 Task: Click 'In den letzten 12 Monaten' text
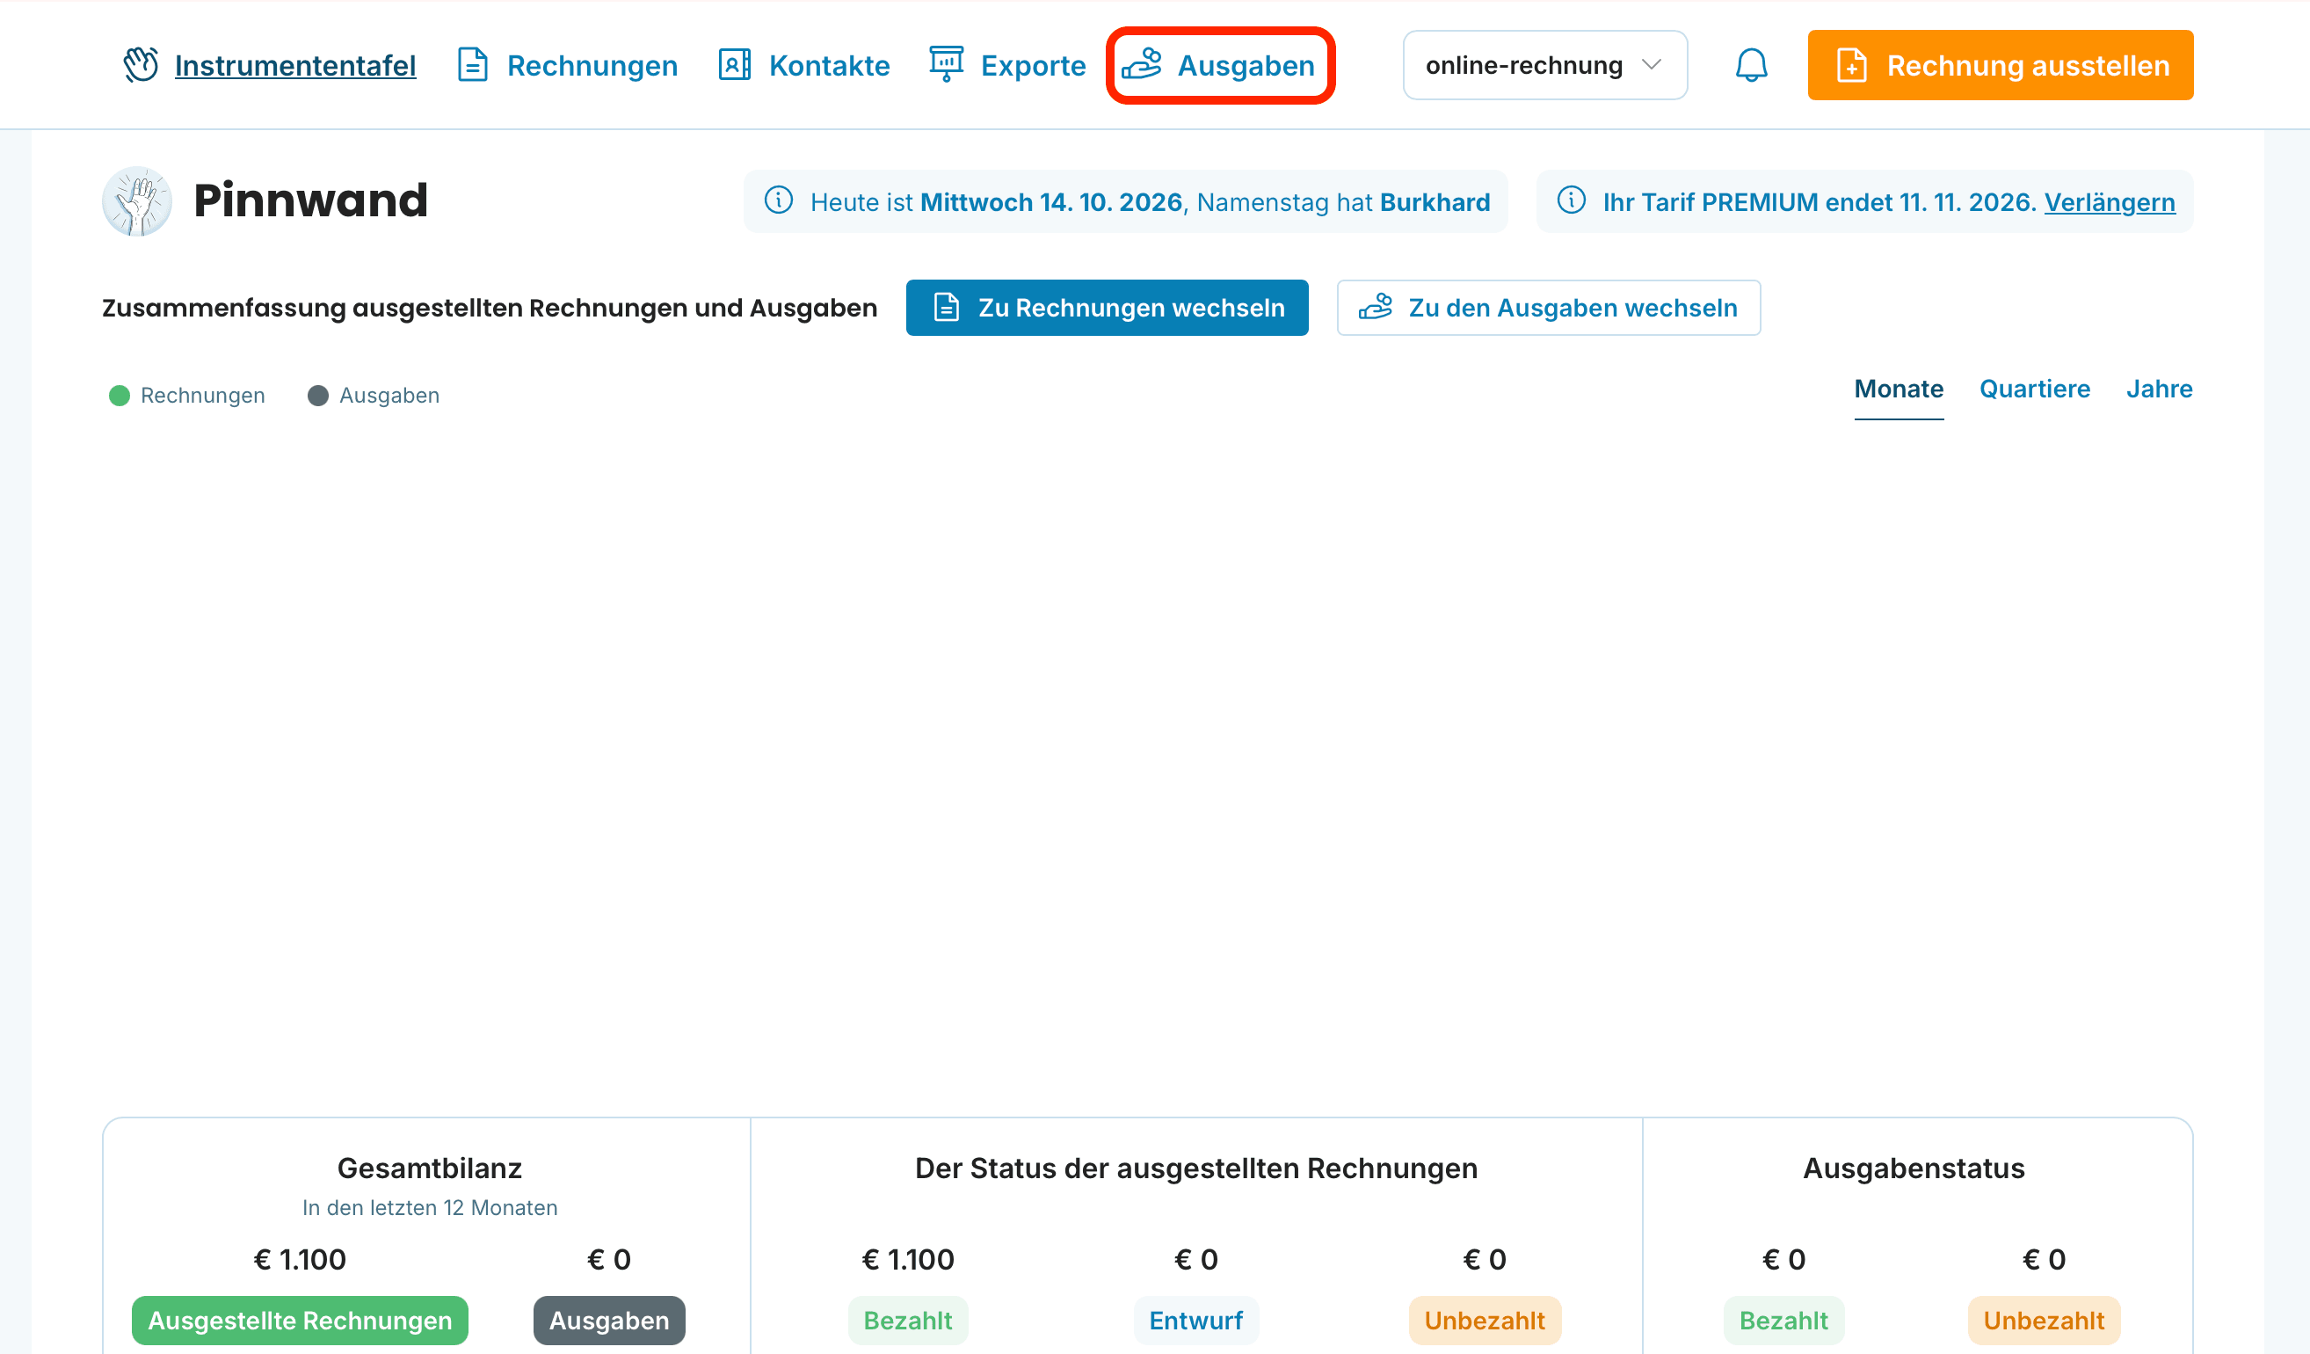(x=429, y=1207)
